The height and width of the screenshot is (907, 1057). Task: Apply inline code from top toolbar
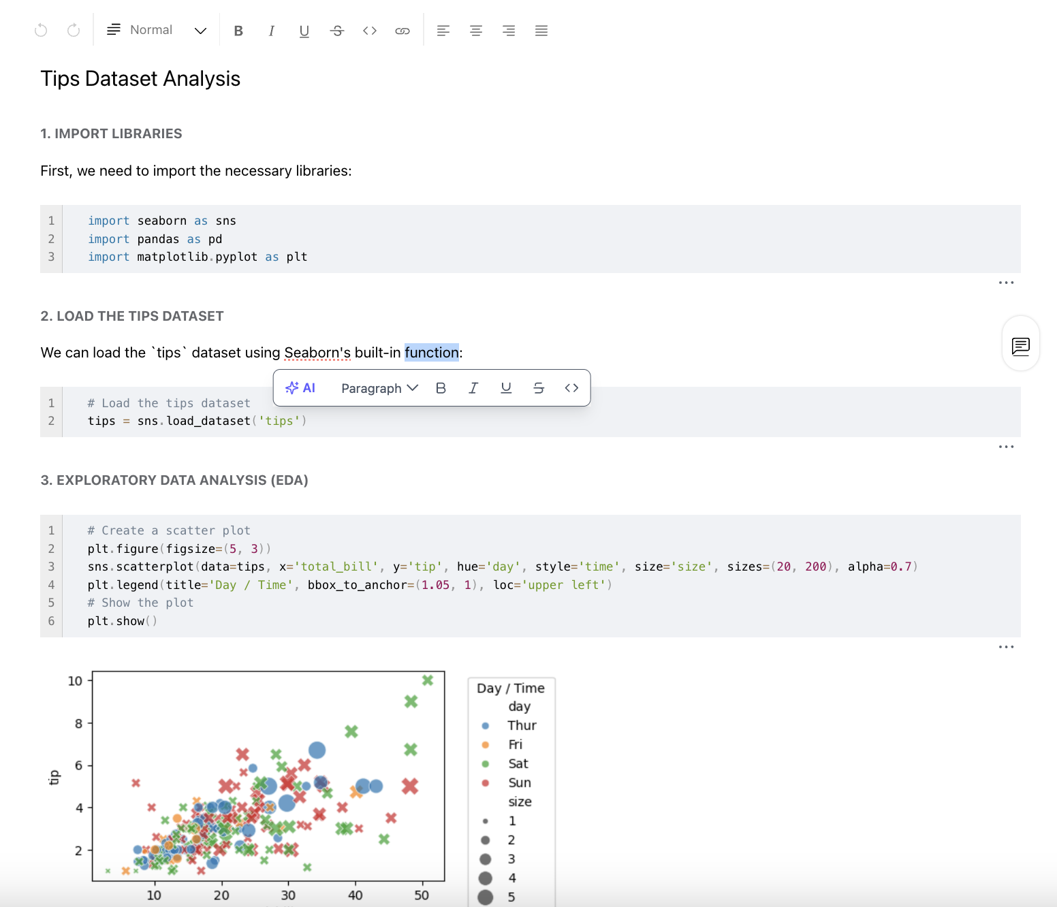[x=370, y=31]
